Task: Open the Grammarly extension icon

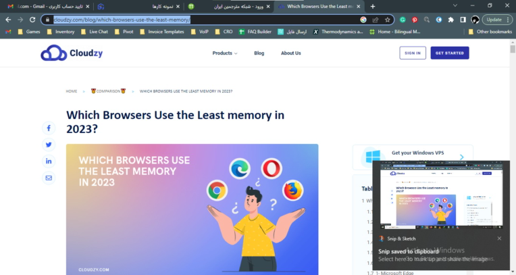Action: 403,20
